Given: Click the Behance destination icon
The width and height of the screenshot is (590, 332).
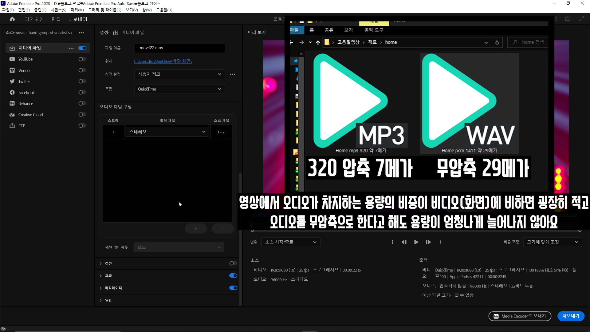Looking at the screenshot, I should click(12, 104).
